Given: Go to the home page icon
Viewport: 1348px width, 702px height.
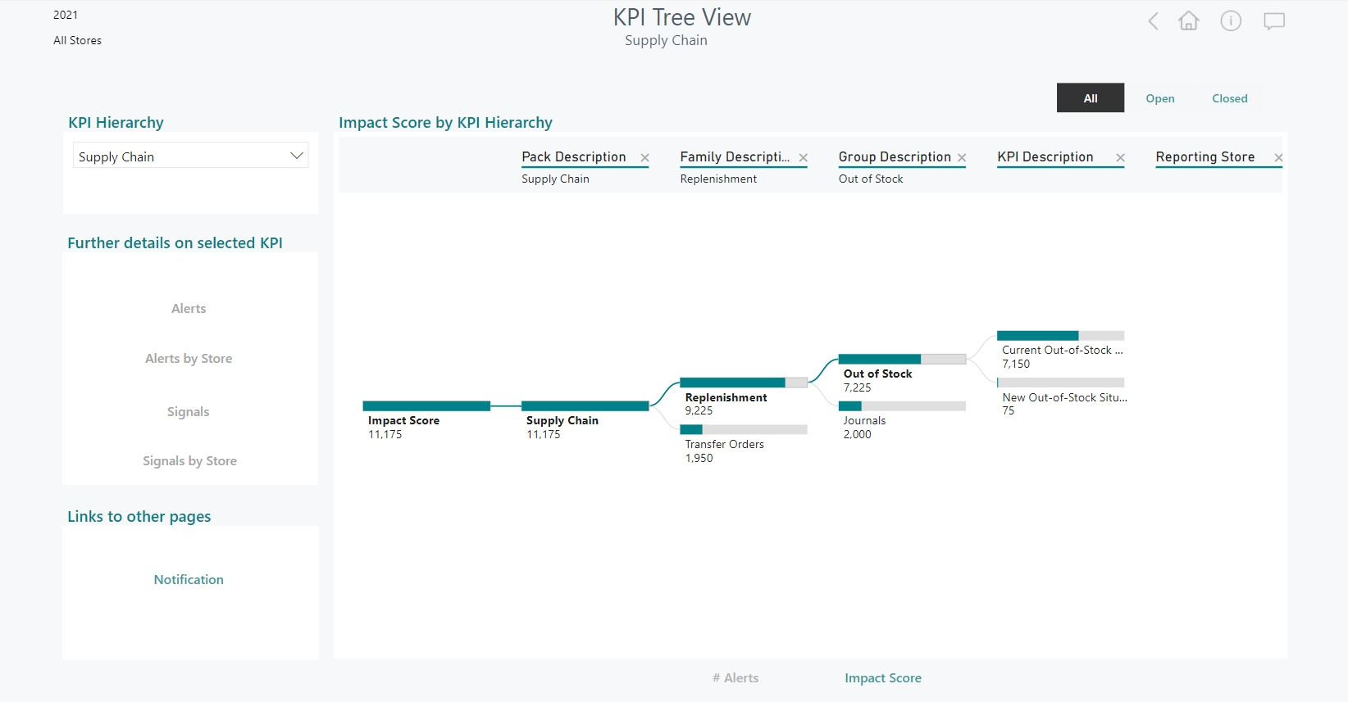Looking at the screenshot, I should pyautogui.click(x=1188, y=21).
